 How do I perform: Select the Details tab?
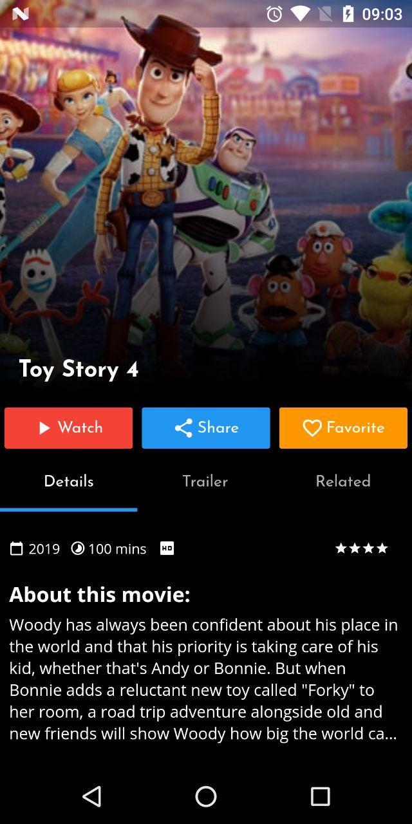pos(69,482)
